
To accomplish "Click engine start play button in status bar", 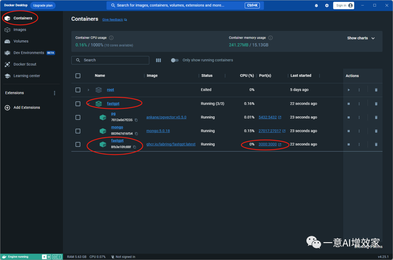I will 44,257.
